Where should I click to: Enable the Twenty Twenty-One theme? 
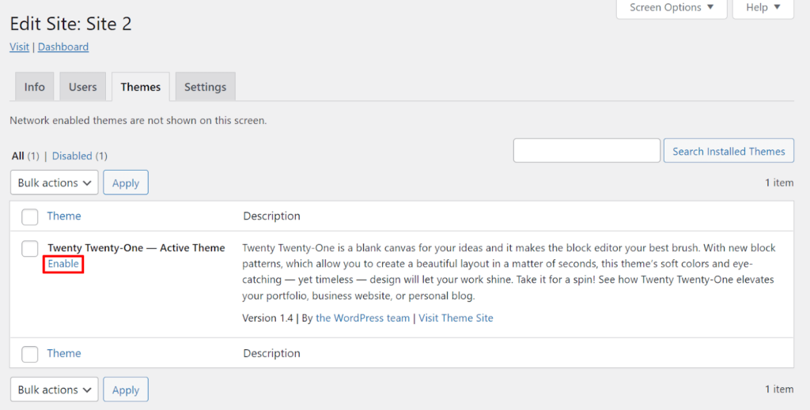click(x=63, y=264)
